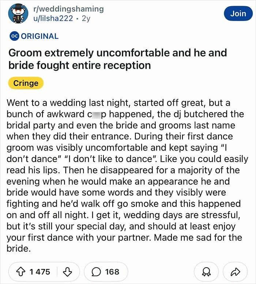256x284 pixels.
Task: Downvote the post with the down arrow
Action: pos(67,272)
